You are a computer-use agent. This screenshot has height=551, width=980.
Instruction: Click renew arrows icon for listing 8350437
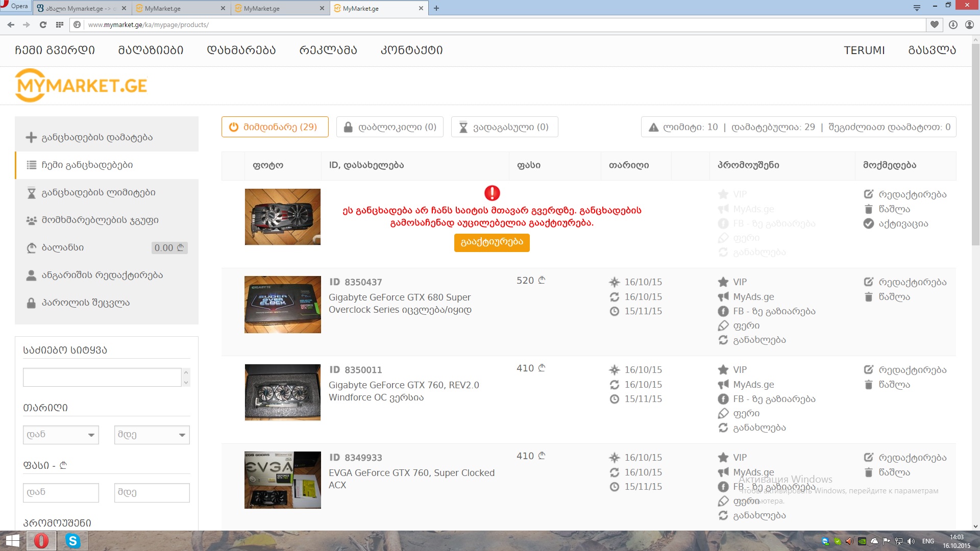(723, 340)
